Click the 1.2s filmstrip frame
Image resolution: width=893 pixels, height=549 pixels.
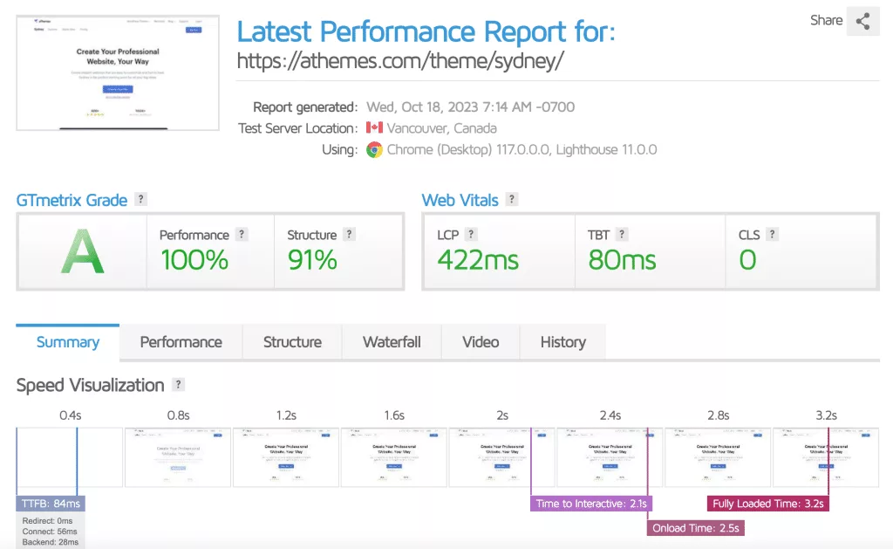(x=286, y=457)
